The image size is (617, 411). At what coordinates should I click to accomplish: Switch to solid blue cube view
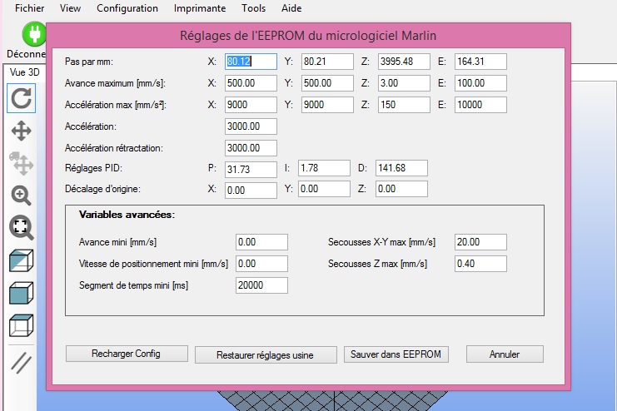click(22, 293)
